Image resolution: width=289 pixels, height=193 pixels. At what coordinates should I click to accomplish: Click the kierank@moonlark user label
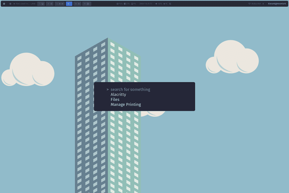pyautogui.click(x=276, y=3)
